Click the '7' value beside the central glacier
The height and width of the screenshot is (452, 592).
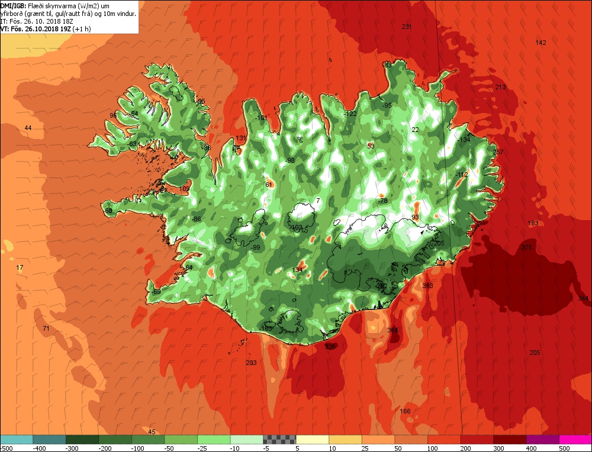tap(318, 201)
